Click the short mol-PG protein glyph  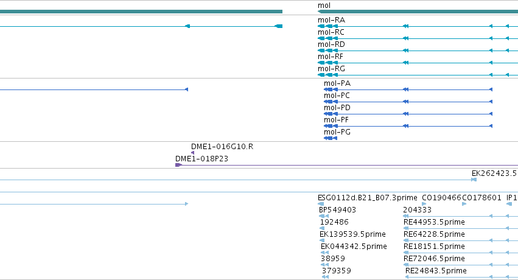[x=331, y=138]
